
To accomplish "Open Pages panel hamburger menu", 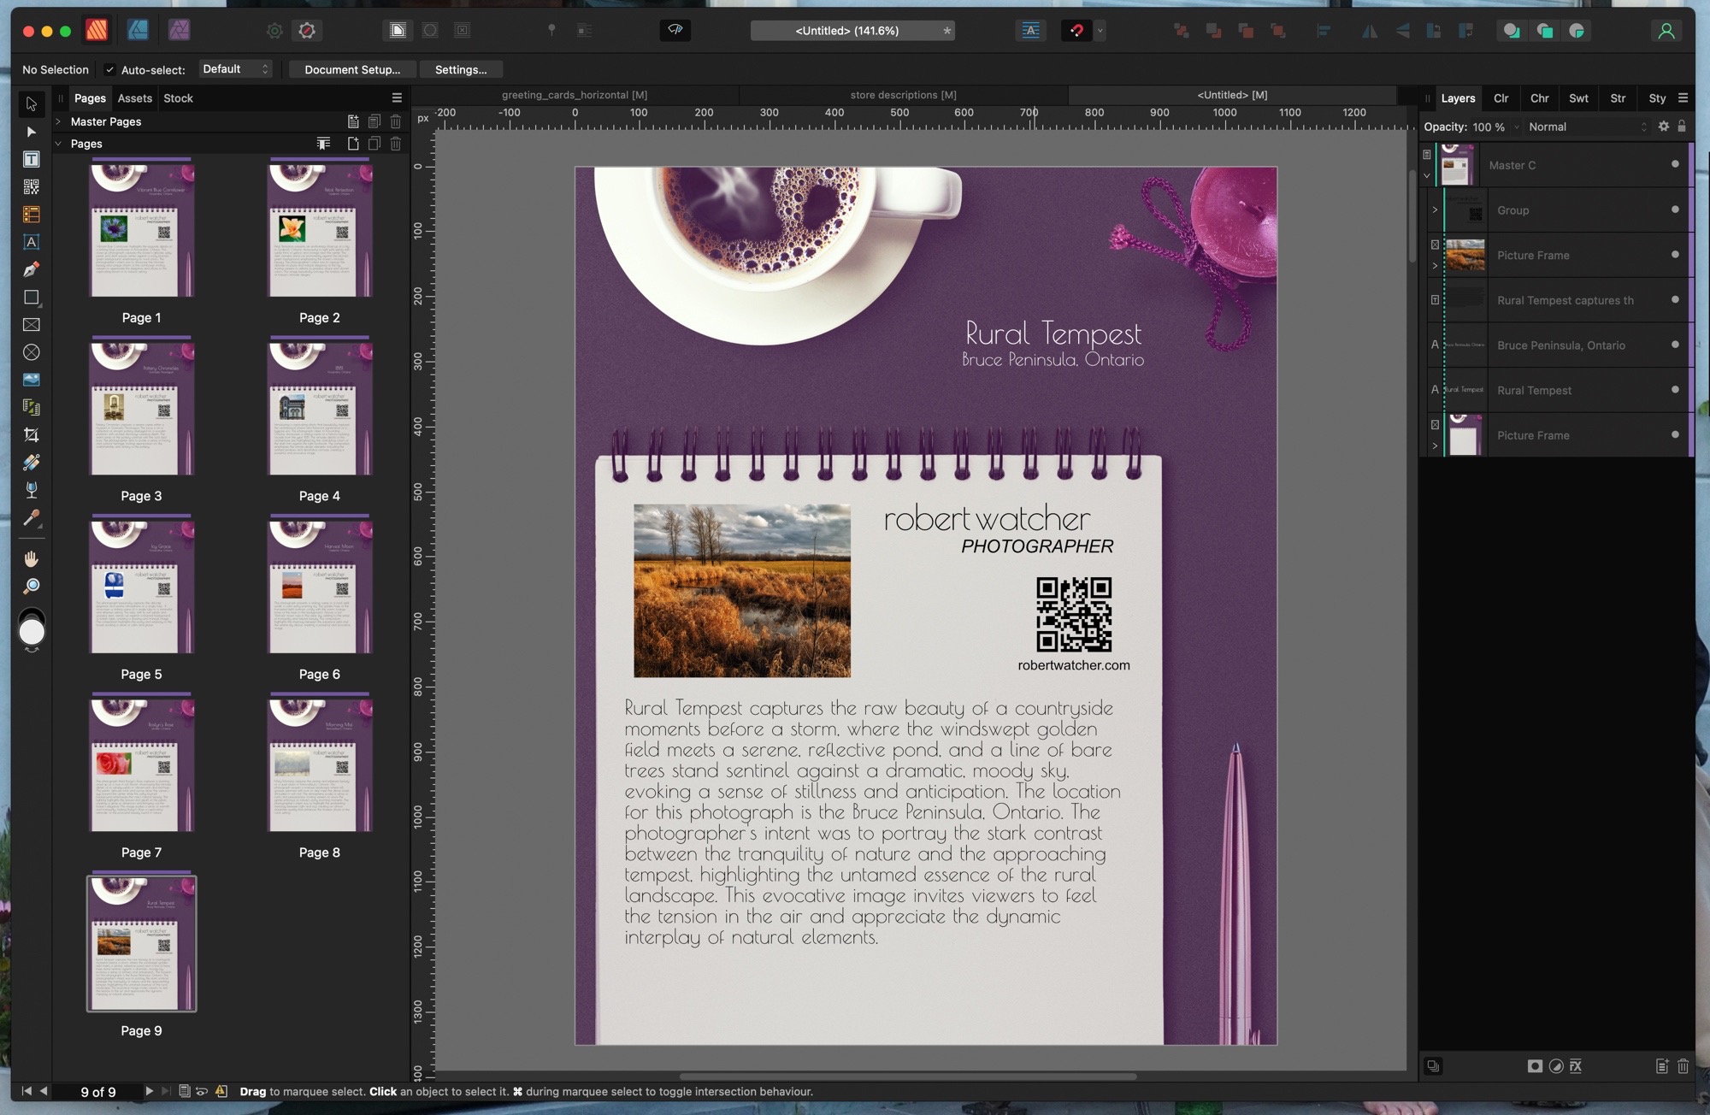I will tap(397, 98).
